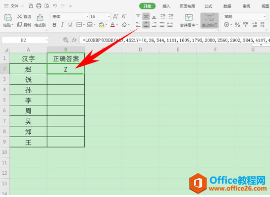The width and height of the screenshot is (270, 197).
Task: Open Print Preview icon
Action: coord(47,6)
